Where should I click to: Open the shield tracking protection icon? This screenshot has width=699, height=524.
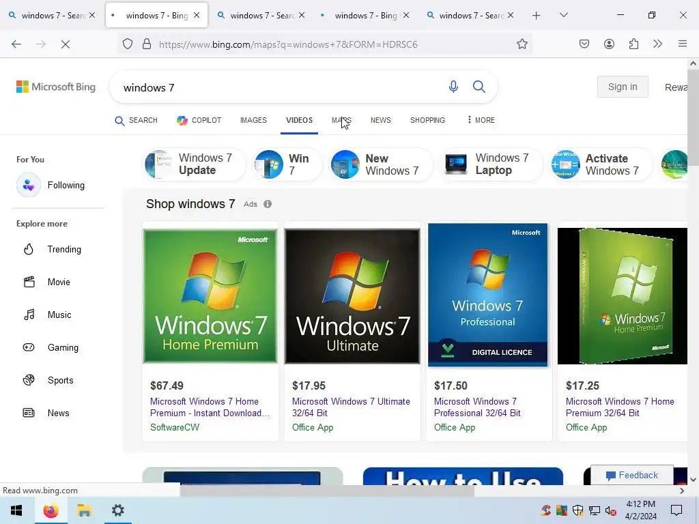[x=128, y=44]
